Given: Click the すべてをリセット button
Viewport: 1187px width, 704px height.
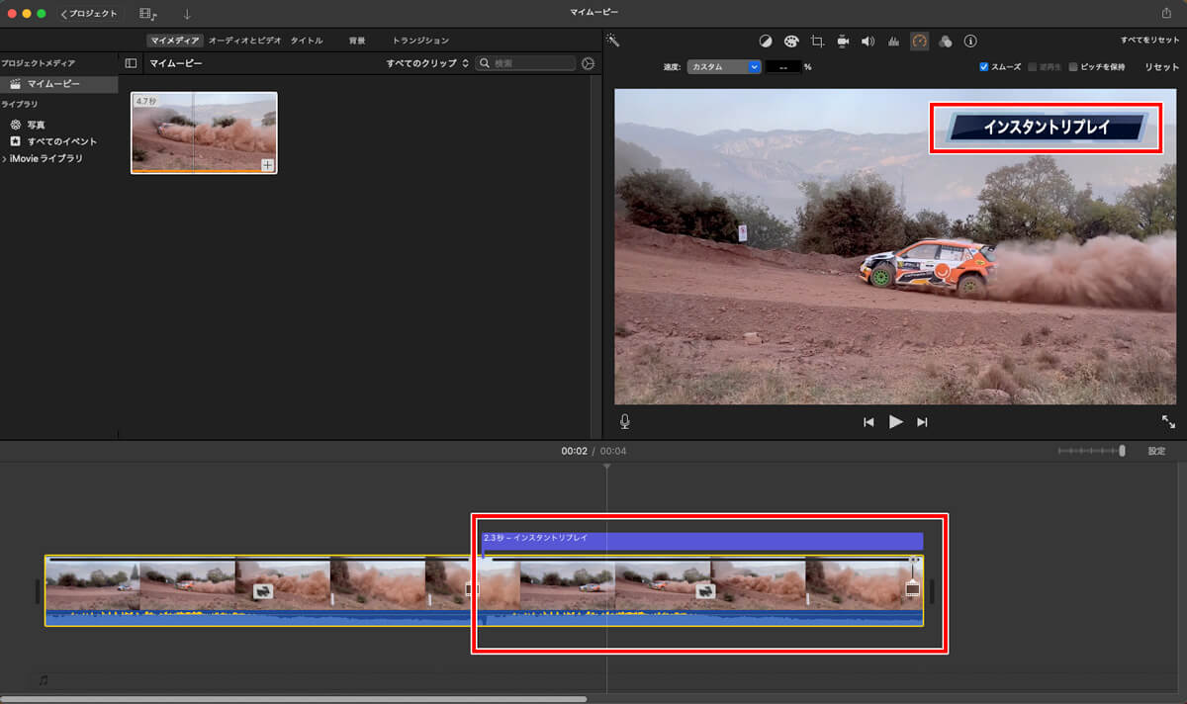Looking at the screenshot, I should tap(1150, 41).
